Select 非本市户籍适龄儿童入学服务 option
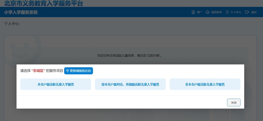263x121 pixels. 205,84
